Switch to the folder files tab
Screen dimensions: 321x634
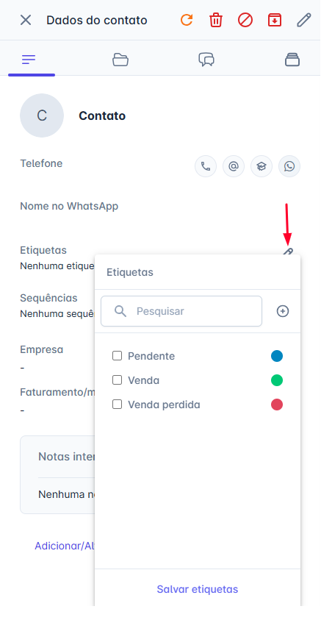(x=120, y=60)
